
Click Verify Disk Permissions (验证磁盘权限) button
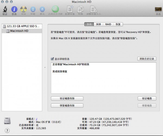click(67, 98)
